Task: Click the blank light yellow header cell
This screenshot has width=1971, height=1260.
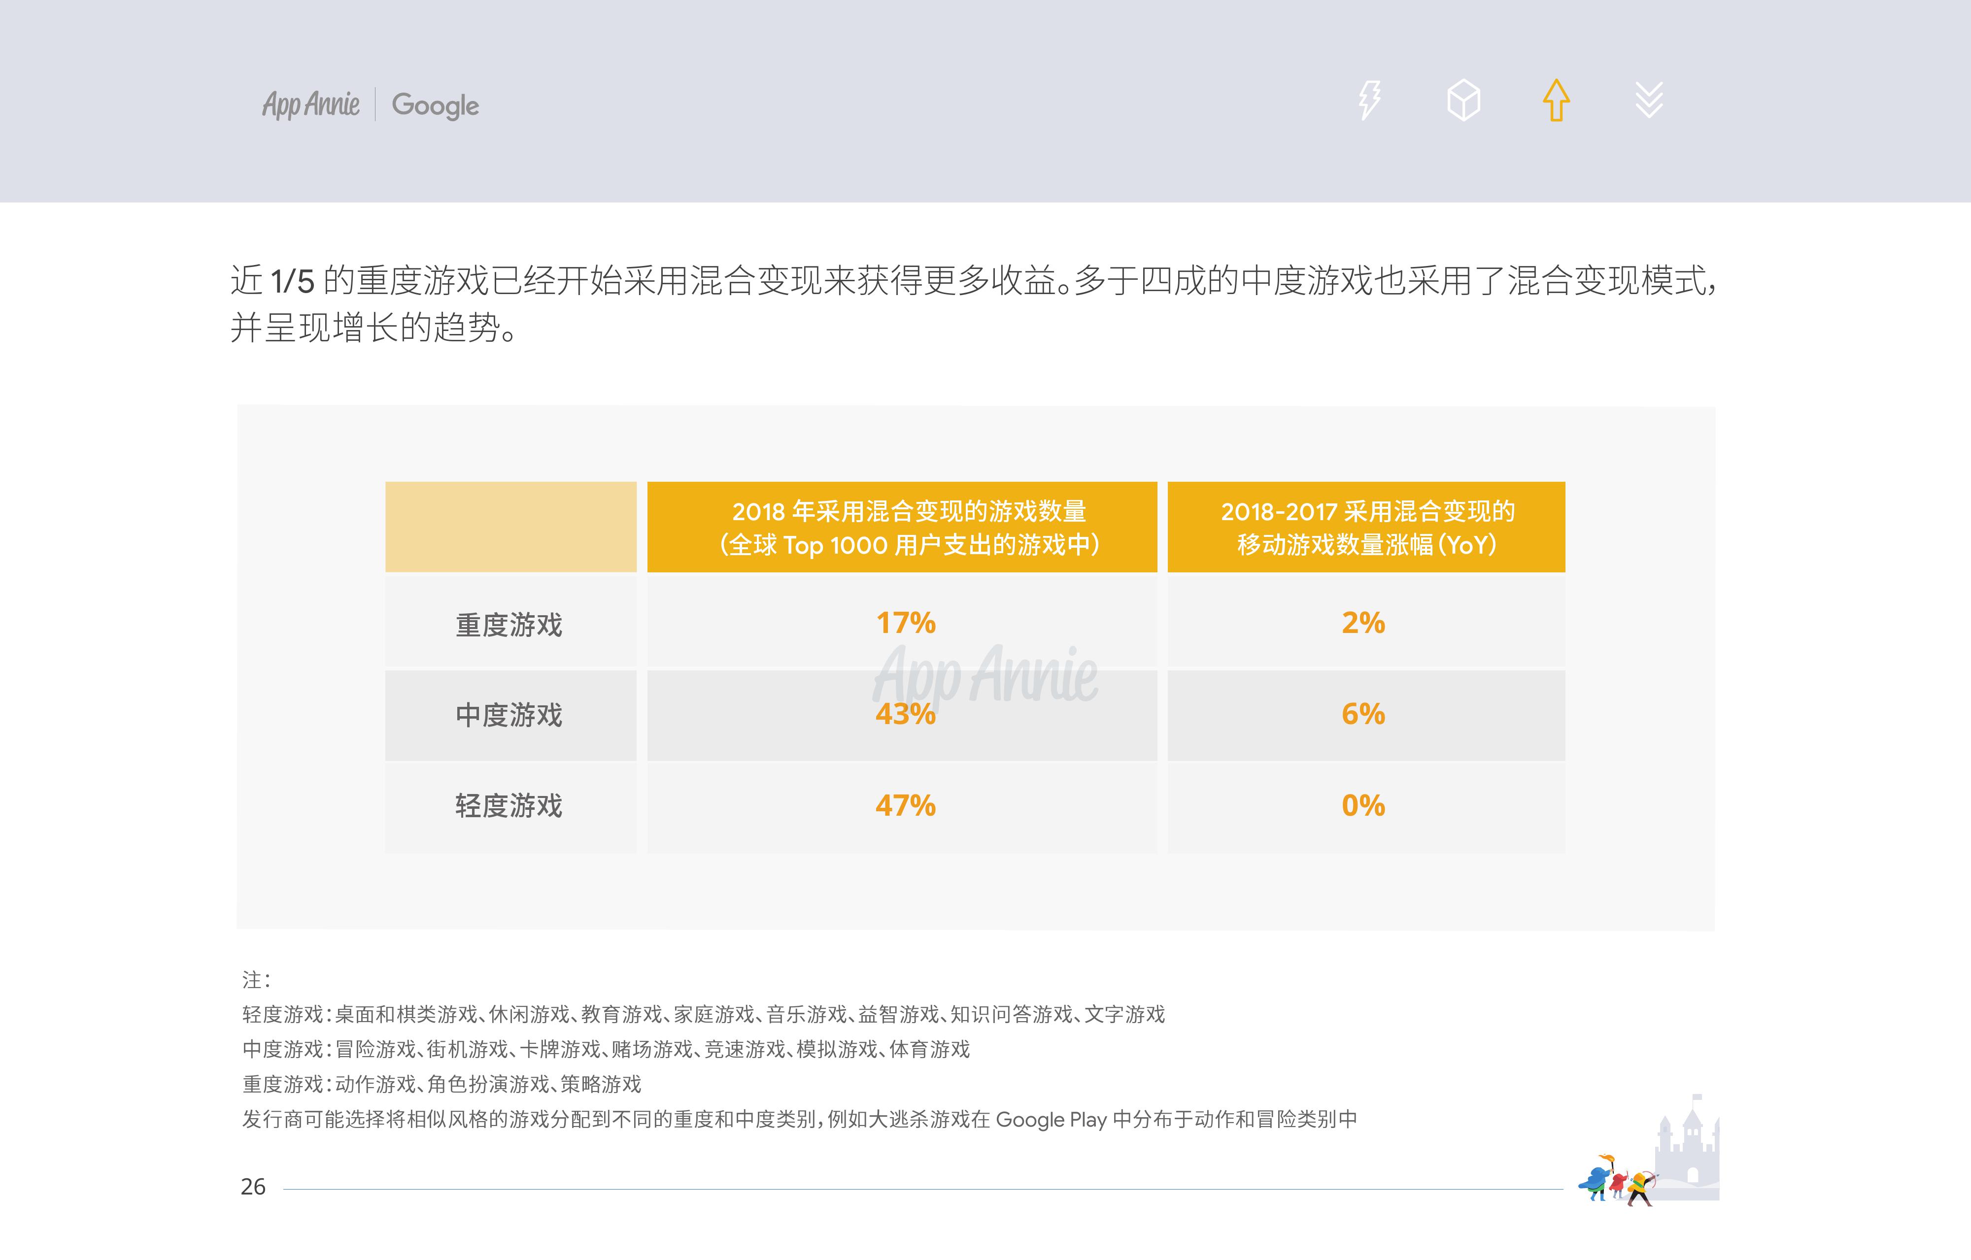Action: click(x=511, y=527)
